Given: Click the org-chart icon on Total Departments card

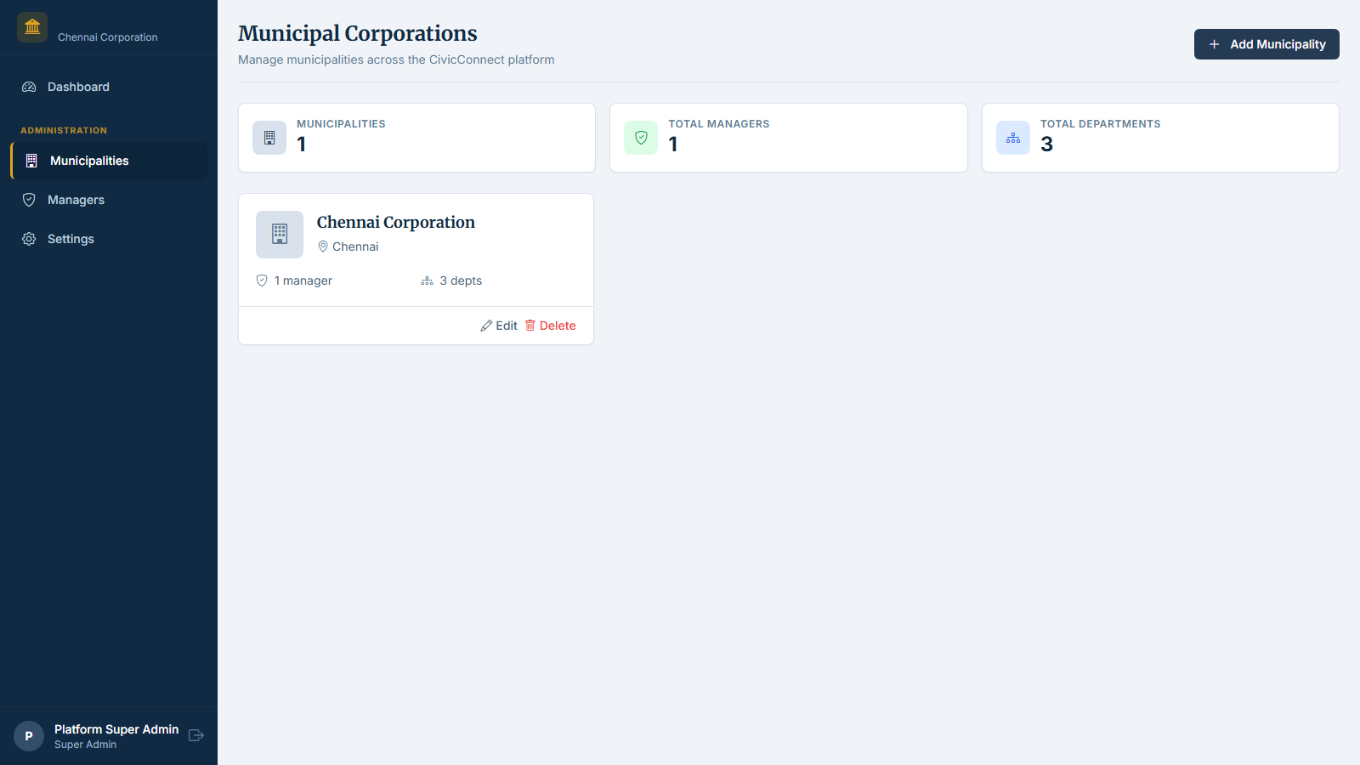Looking at the screenshot, I should [1012, 137].
